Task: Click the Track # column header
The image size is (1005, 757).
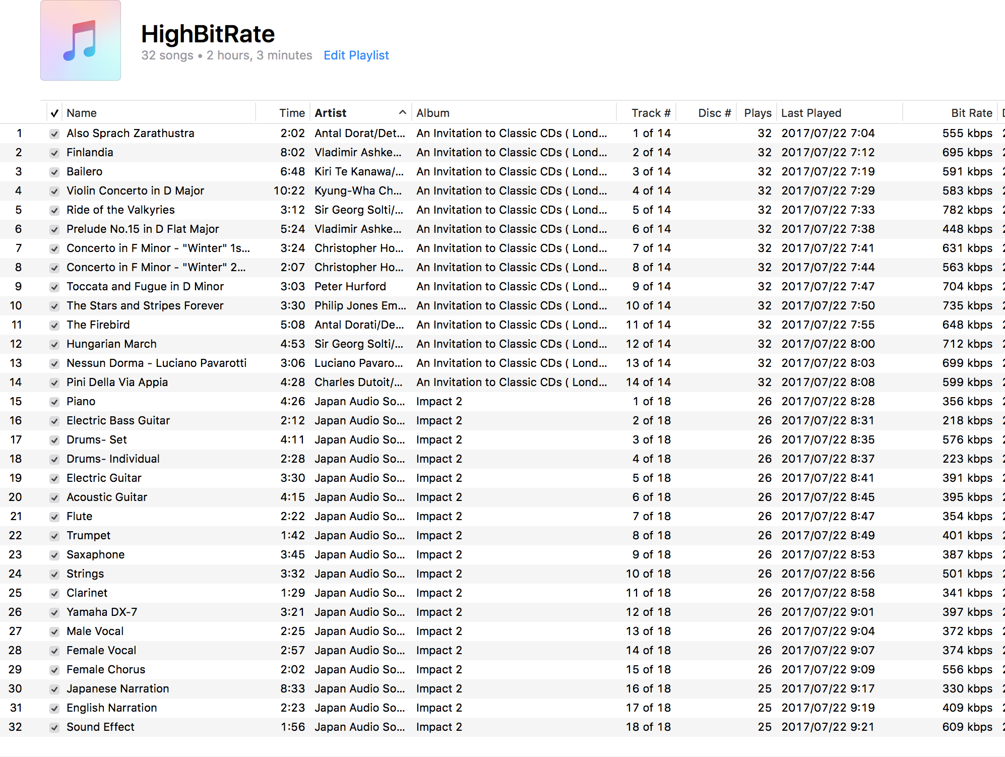Action: 650,113
